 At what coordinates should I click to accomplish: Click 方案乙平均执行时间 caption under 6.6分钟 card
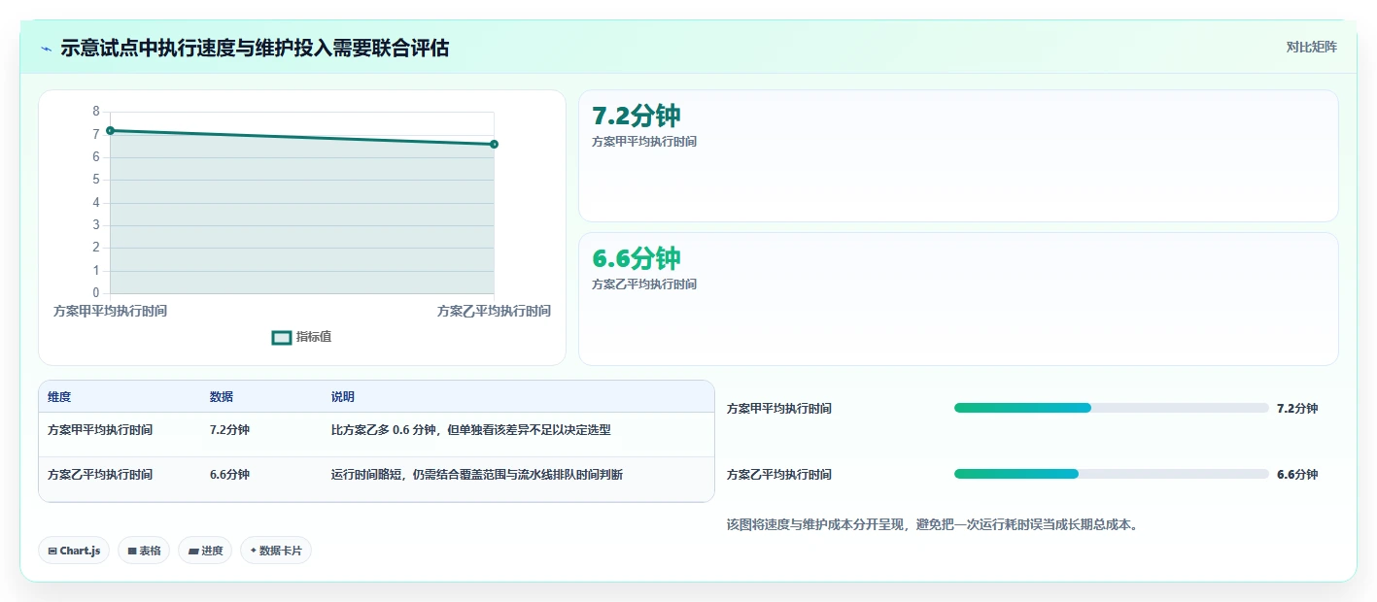pos(644,284)
